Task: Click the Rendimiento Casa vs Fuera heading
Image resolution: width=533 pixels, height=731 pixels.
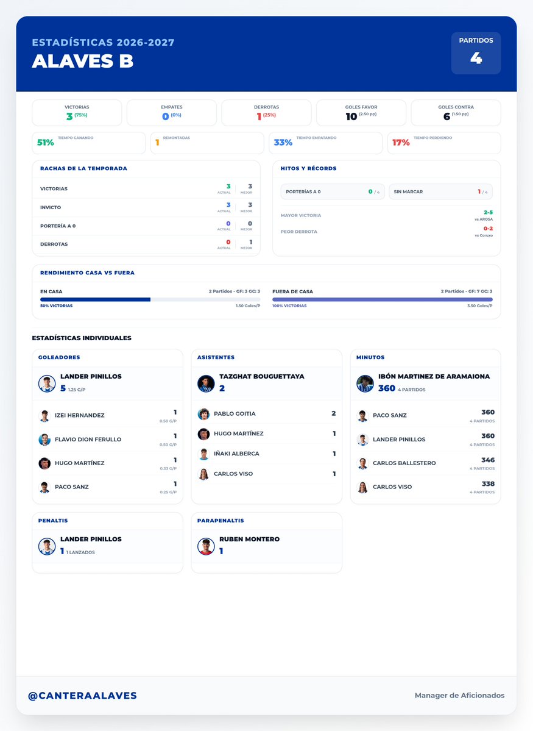Action: pos(87,273)
